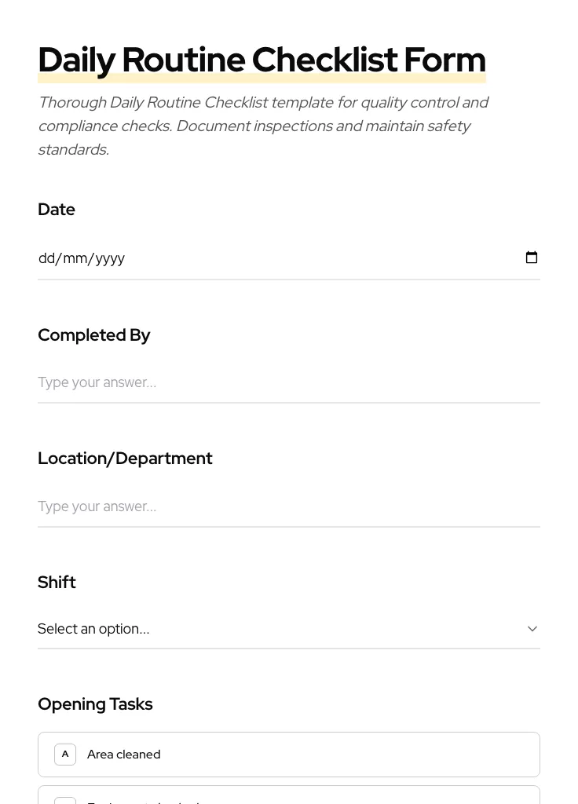Click the chevron on the Shift selector
Screen dimensions: 578x804
click(532, 628)
